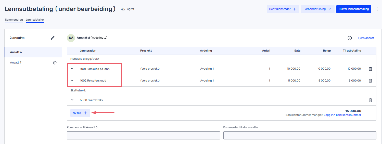Open project selector for 1001 Forskudd på lønn
Image resolution: width=382 pixels, height=144 pixels.
coord(150,69)
